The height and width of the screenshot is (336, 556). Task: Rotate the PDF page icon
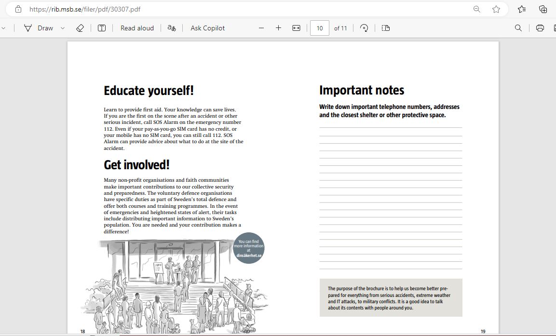tap(364, 28)
